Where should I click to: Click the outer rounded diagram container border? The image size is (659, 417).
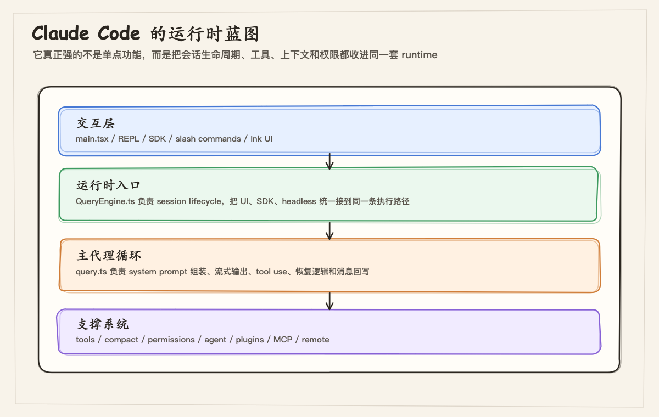point(329,87)
